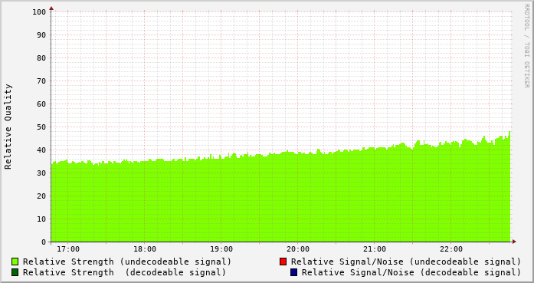Click the red arrow at x-axis end
This screenshot has width=534, height=283.
[514, 242]
